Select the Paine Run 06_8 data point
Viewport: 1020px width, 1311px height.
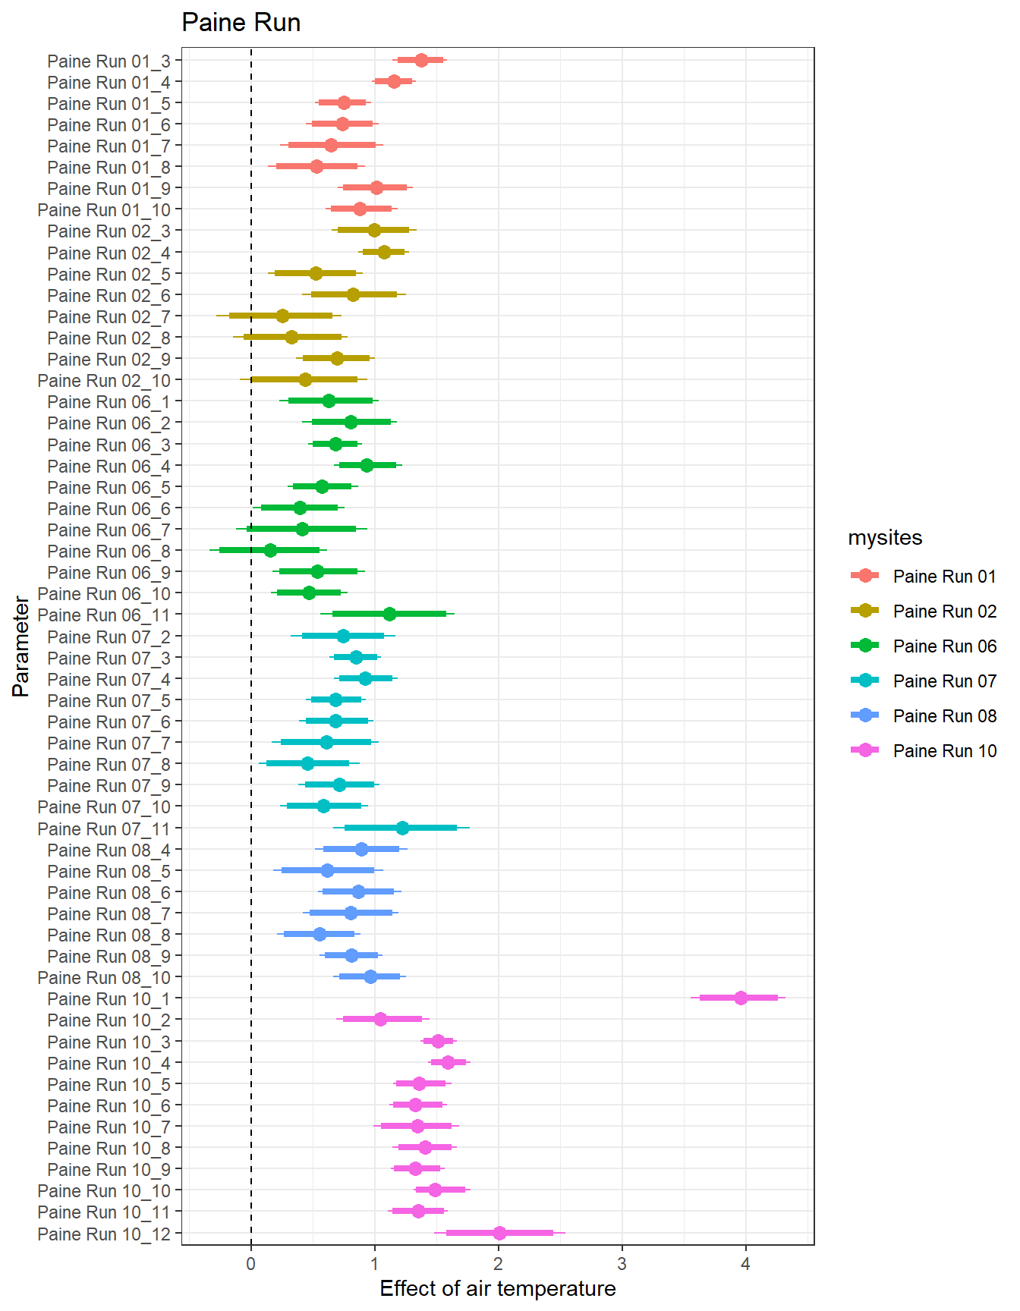(x=270, y=550)
